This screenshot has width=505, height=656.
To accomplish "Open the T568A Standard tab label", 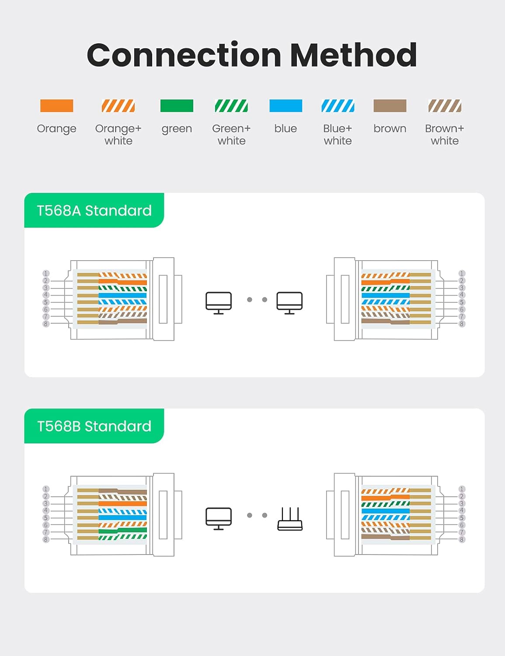I will click(94, 210).
